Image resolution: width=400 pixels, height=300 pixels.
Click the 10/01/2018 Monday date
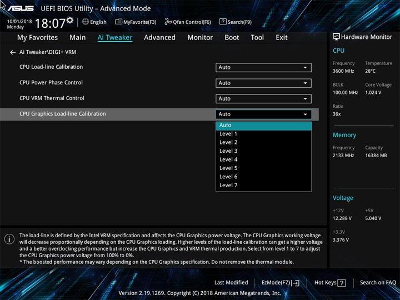19,24
